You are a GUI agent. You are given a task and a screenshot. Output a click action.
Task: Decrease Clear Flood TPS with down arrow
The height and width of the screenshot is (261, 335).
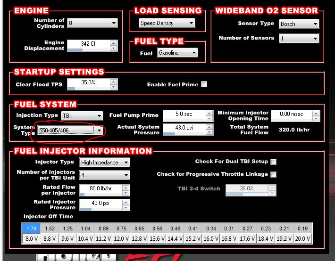click(x=113, y=87)
